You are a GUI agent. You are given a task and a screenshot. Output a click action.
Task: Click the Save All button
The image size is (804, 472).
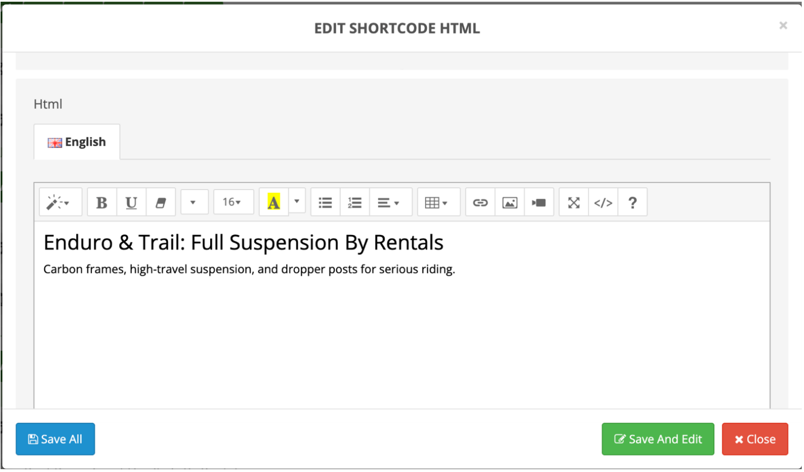[55, 439]
